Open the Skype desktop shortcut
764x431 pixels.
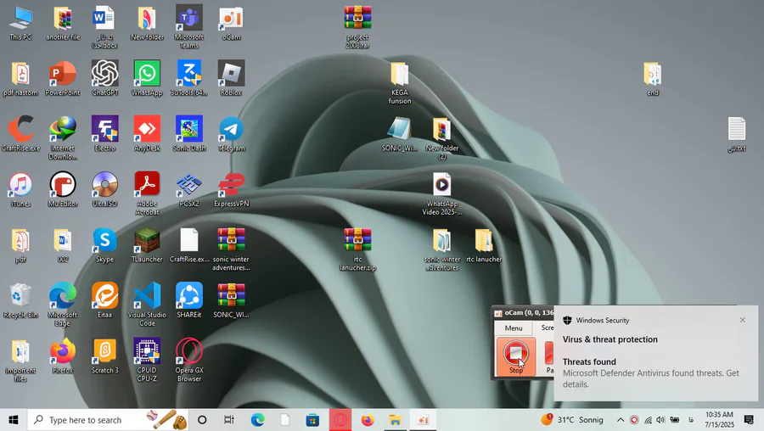pyautogui.click(x=104, y=245)
